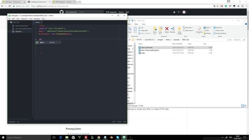Click the Clockwork account link under Prerequisites
The height and width of the screenshot is (140, 249).
click(81, 134)
